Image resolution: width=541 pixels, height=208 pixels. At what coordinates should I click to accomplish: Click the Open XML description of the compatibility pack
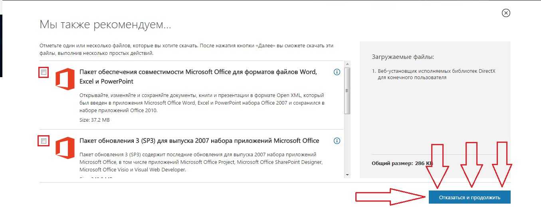[x=202, y=103]
